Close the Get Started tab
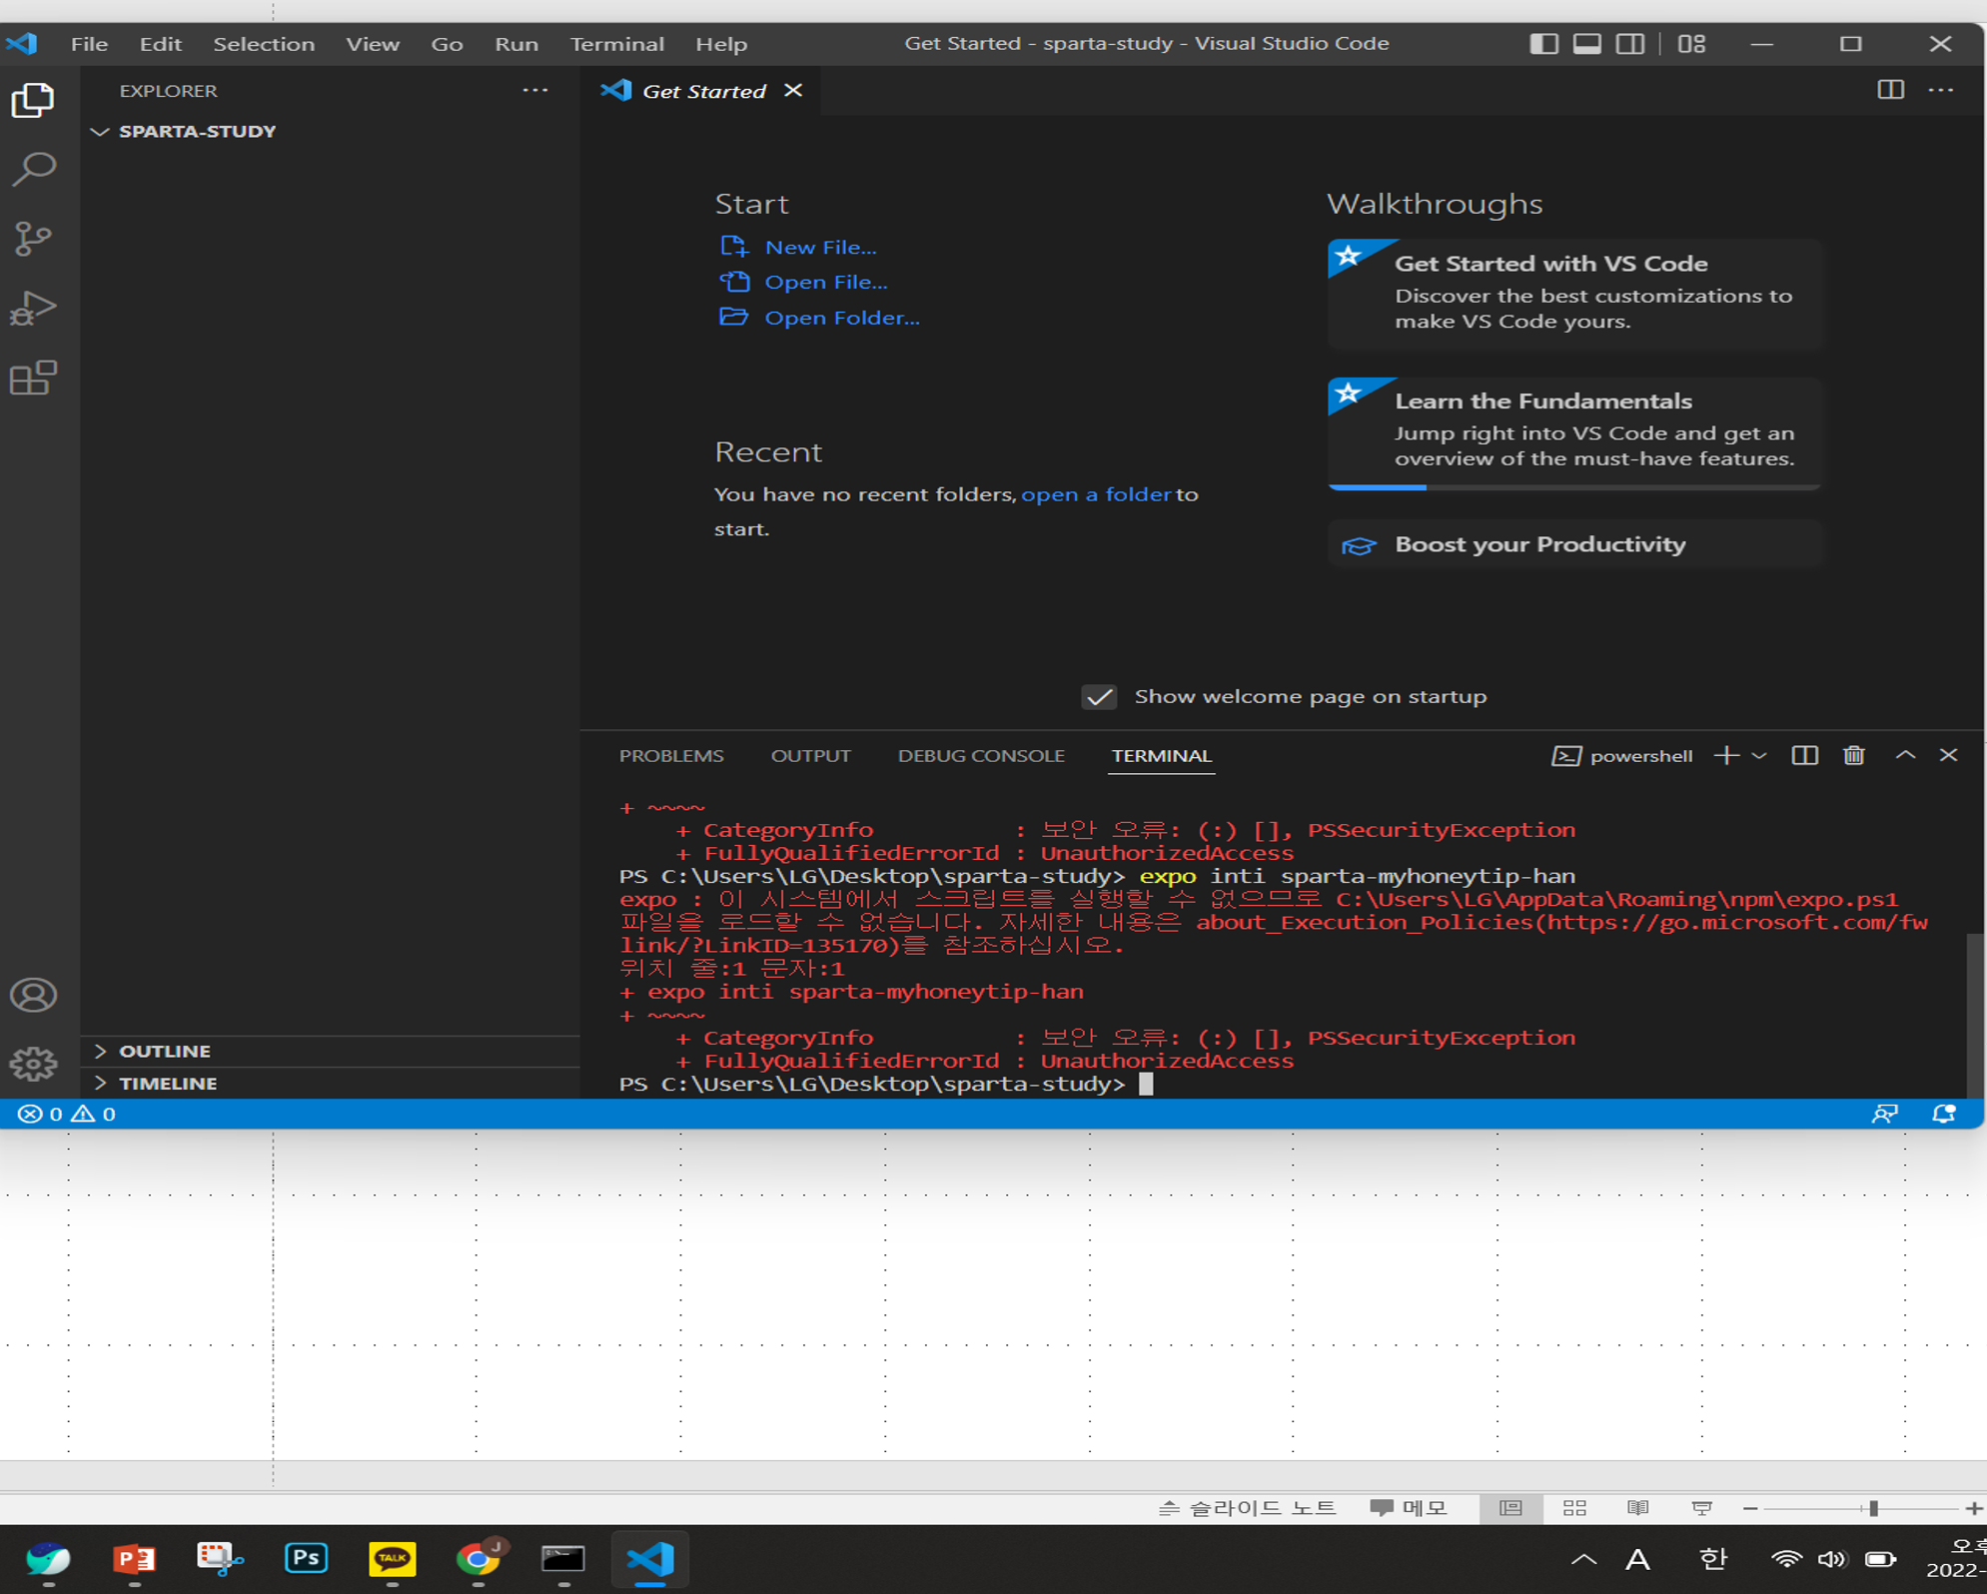 [x=793, y=90]
